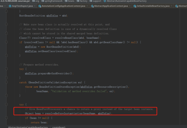The height and width of the screenshot is (128, 187).
Task: Collapse the first 'try {' block fold marker
Action: click(6, 69)
